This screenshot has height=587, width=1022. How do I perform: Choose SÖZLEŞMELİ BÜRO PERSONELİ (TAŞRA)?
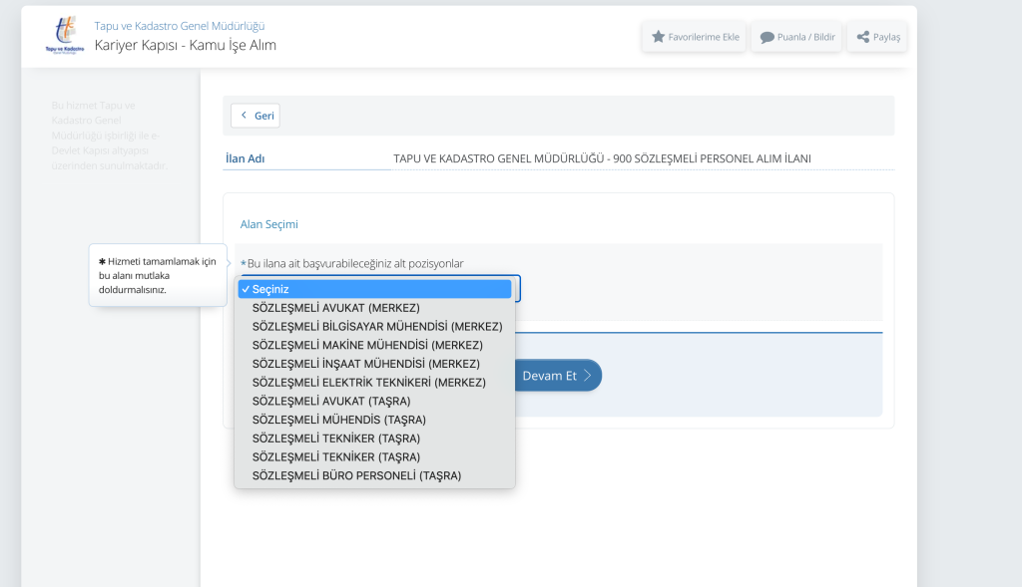[x=356, y=475]
